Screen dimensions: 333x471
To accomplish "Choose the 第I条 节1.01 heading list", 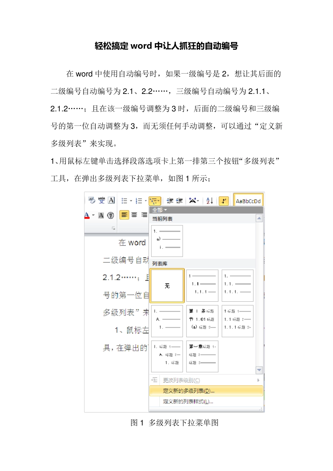I will [x=202, y=321].
